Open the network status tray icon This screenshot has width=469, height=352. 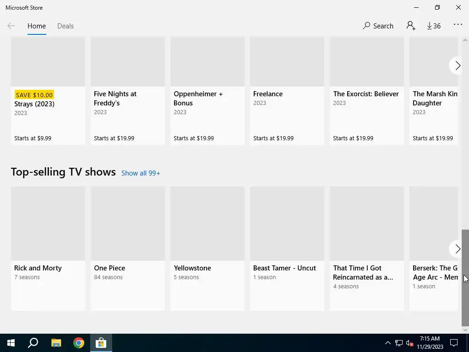tap(399, 343)
